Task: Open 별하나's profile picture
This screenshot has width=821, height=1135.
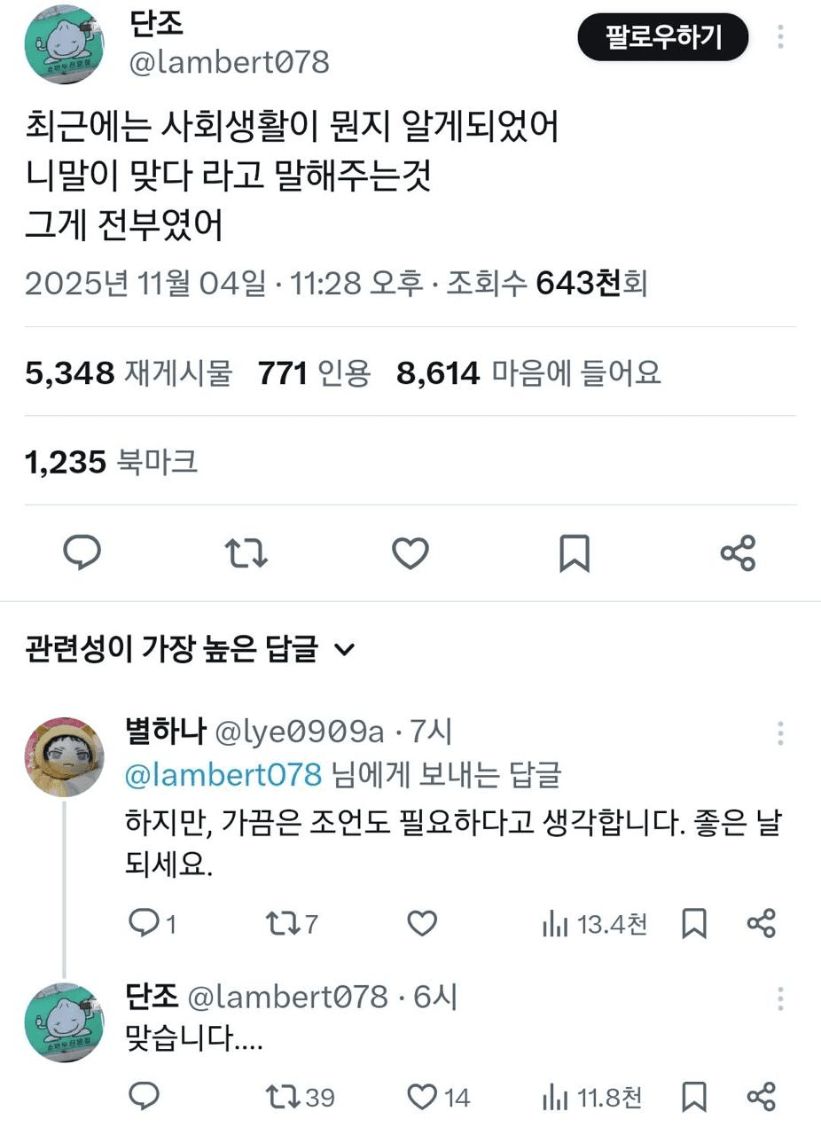Action: click(x=64, y=756)
